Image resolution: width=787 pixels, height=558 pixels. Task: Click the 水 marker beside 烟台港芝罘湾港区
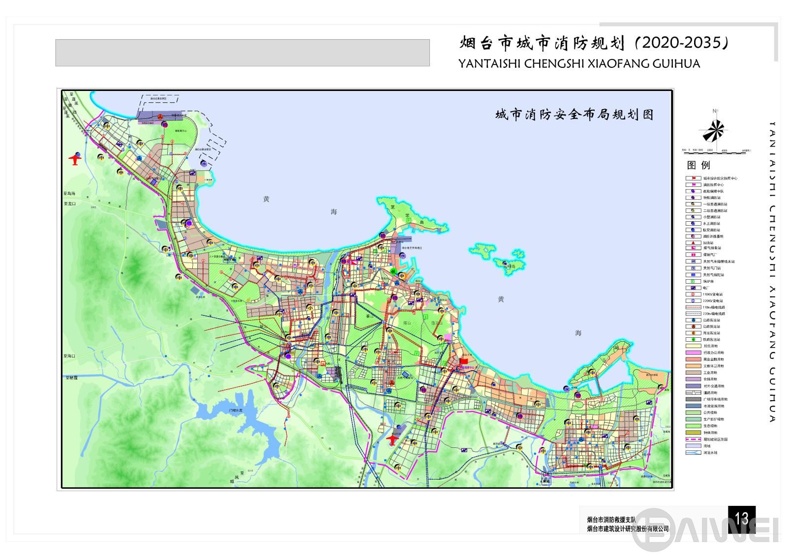[x=402, y=256]
